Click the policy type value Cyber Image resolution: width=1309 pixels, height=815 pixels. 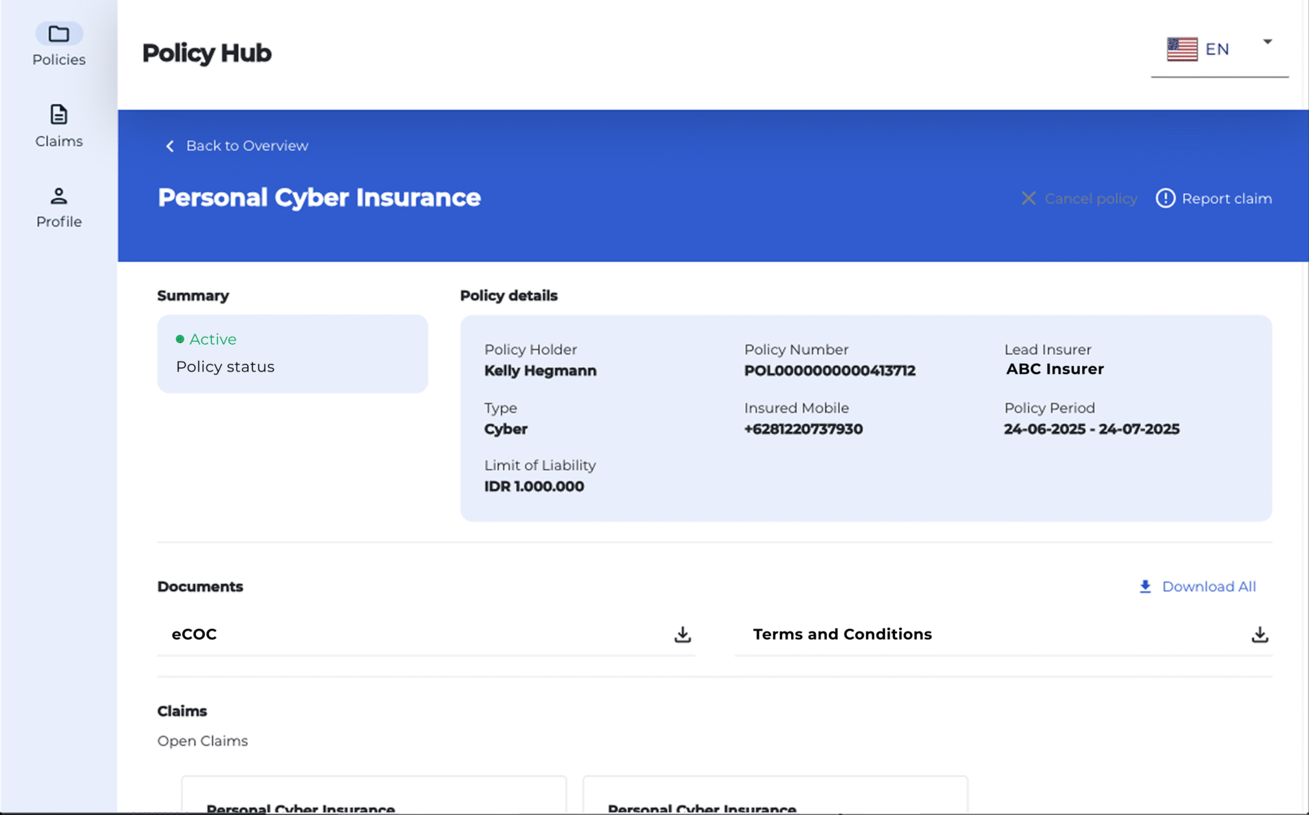click(x=506, y=429)
